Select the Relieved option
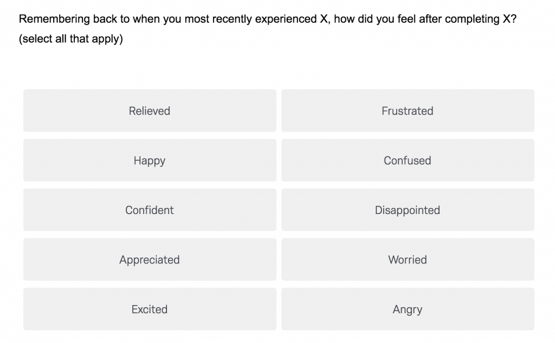Screen dimensions: 555x343 point(150,111)
